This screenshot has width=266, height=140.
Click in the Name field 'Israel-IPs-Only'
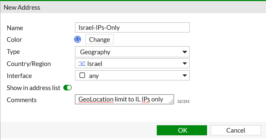[x=132, y=27]
